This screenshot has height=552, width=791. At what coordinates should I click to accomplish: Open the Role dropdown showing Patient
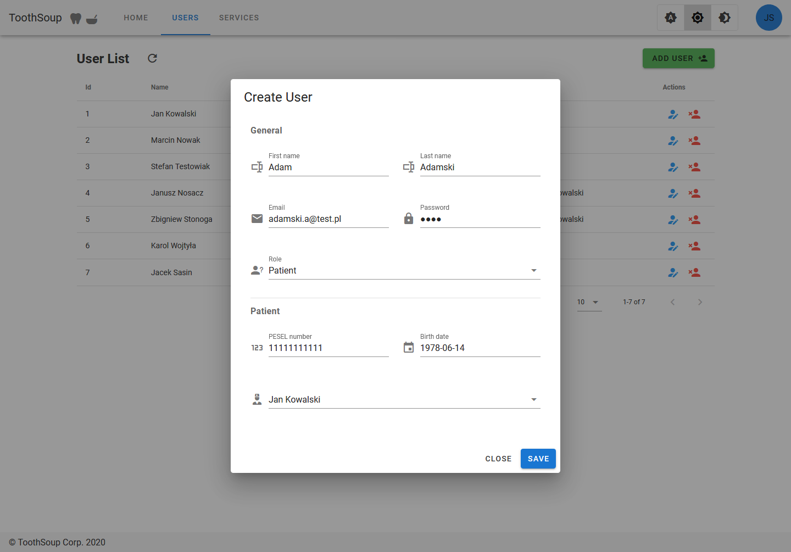pyautogui.click(x=404, y=270)
